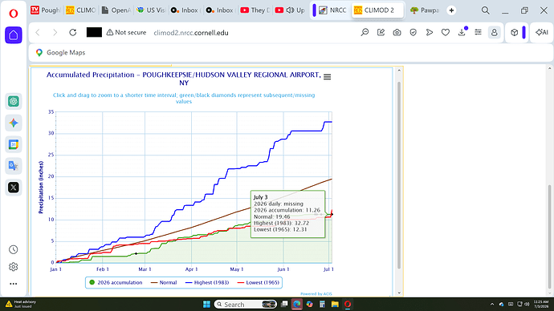Open the privacy shield icon

point(413,32)
